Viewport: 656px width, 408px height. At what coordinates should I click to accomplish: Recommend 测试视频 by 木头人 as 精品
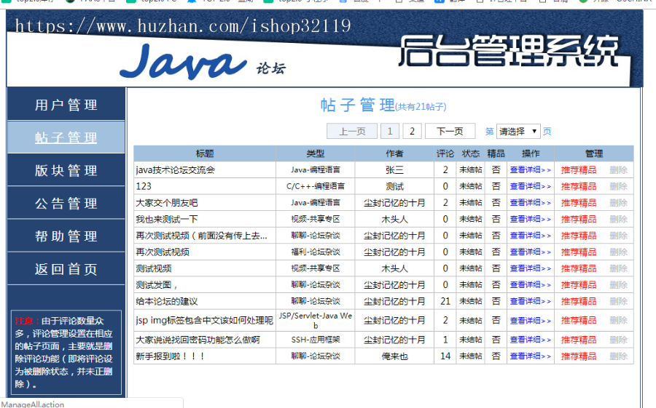pos(579,268)
